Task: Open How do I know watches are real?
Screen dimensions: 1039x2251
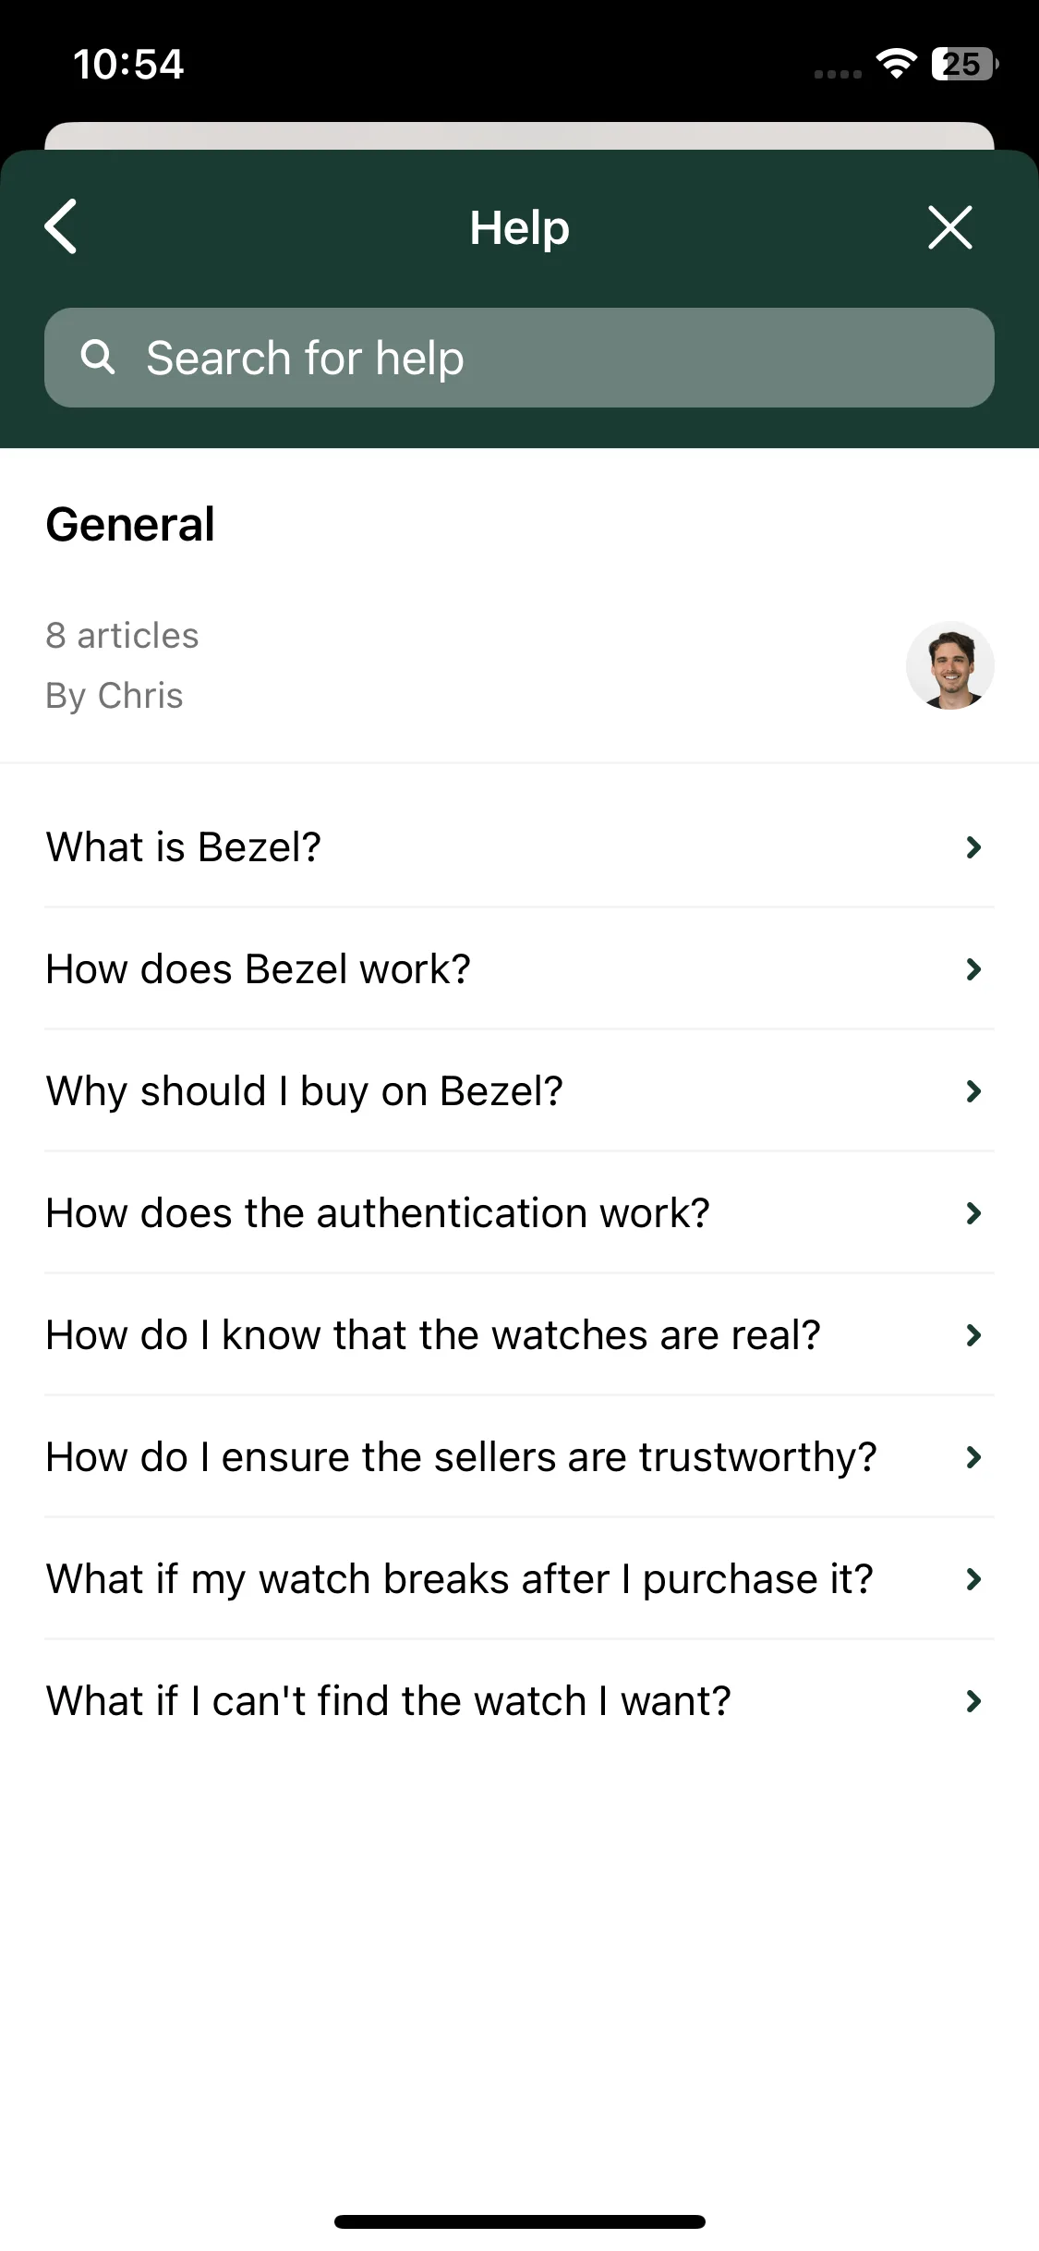Action: tap(519, 1334)
